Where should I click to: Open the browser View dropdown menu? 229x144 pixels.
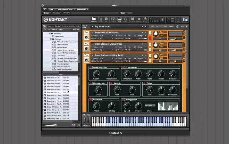[x=54, y=29]
